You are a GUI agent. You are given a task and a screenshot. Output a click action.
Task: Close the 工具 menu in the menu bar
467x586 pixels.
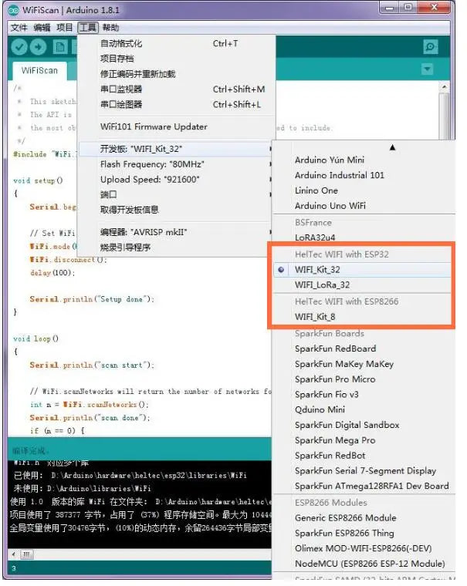(88, 27)
